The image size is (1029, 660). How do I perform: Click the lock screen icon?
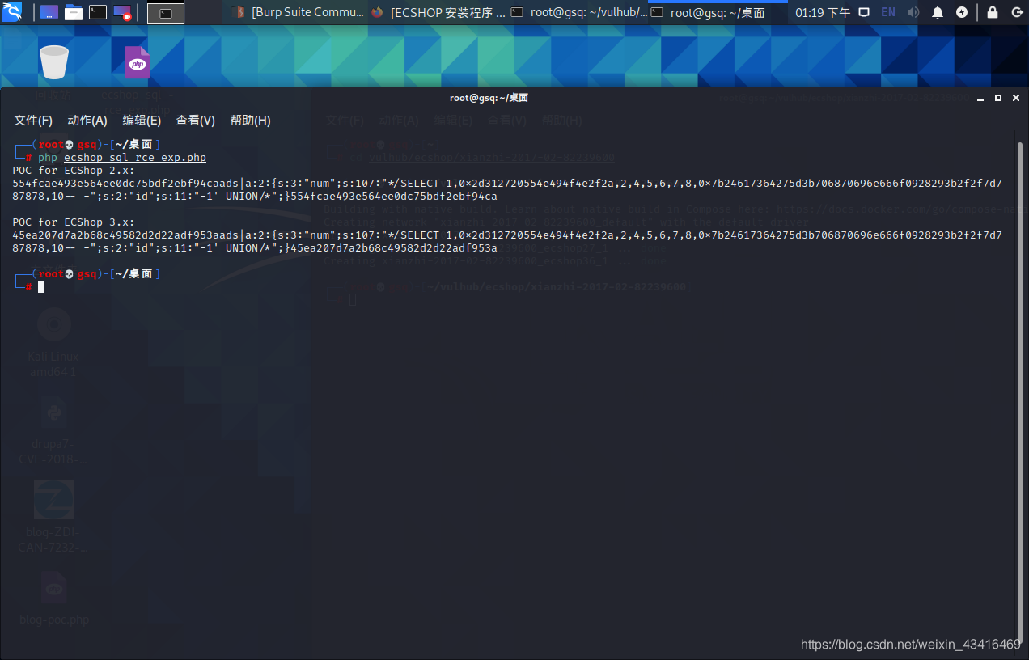pyautogui.click(x=993, y=12)
